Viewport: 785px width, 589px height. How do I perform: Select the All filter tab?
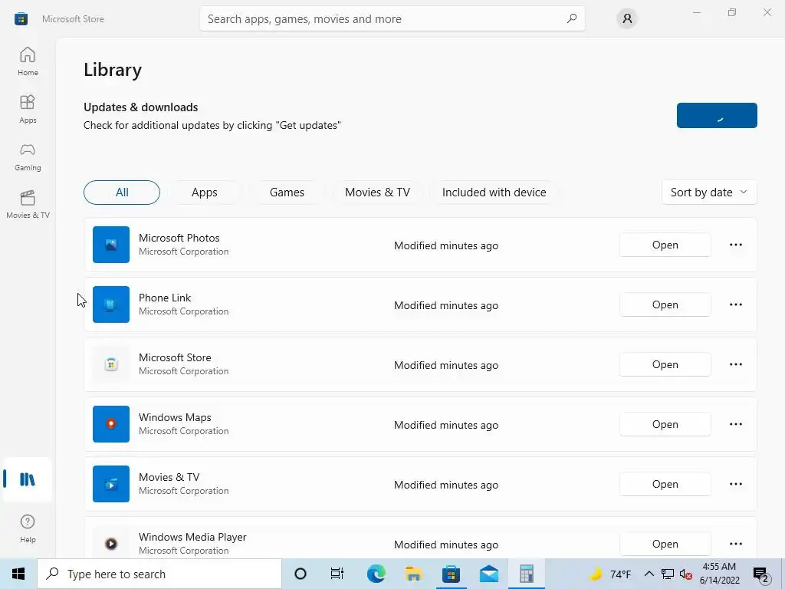pos(122,192)
